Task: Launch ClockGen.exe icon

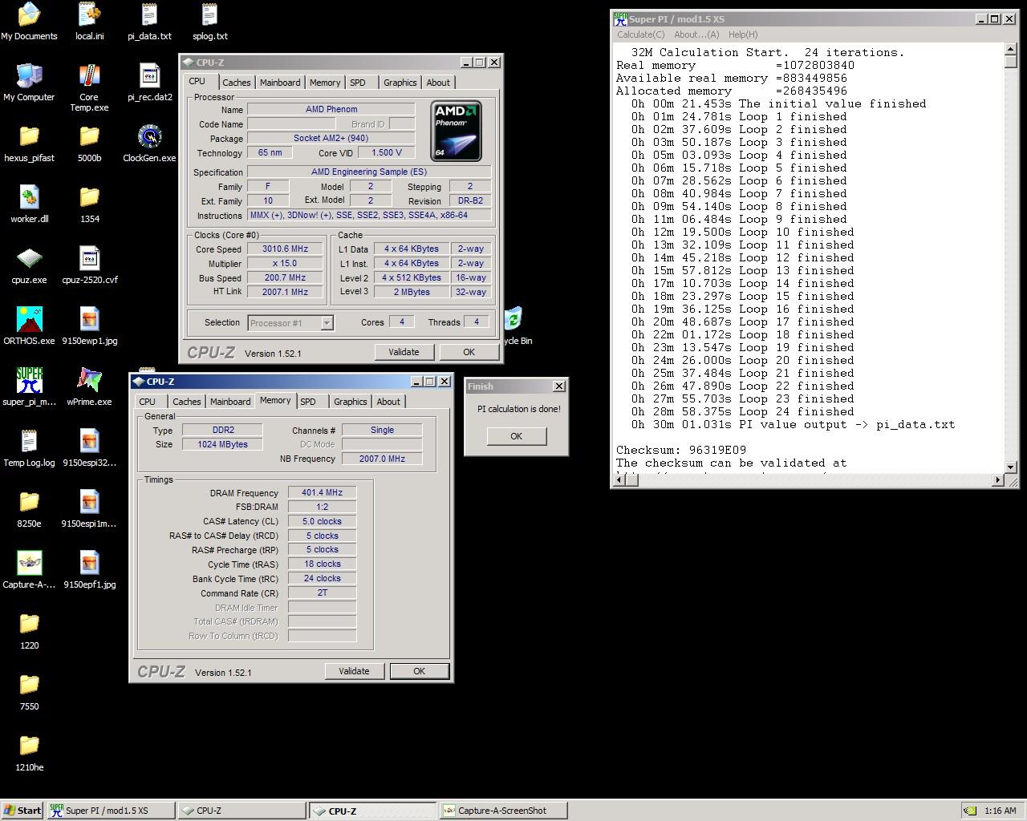Action: [x=149, y=144]
